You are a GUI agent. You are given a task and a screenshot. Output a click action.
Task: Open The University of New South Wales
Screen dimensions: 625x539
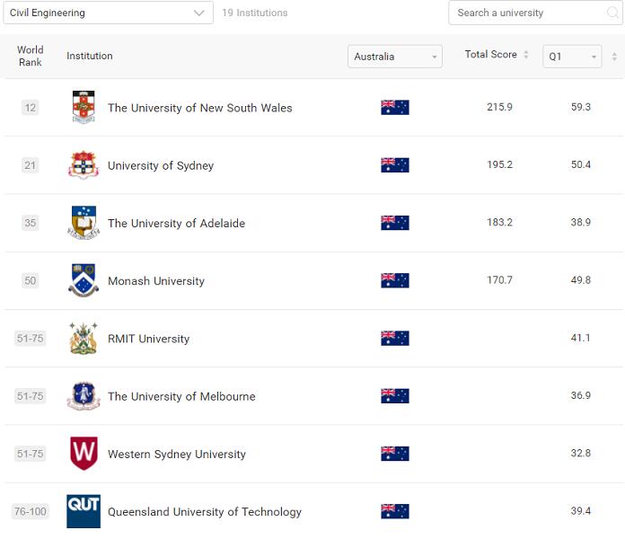[x=199, y=108]
